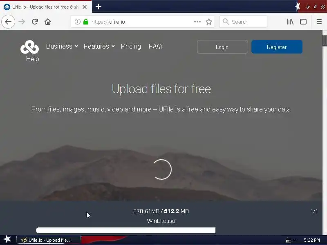Viewport: 327px width, 245px height.
Task: Open the browser home page
Action: pyautogui.click(x=48, y=22)
